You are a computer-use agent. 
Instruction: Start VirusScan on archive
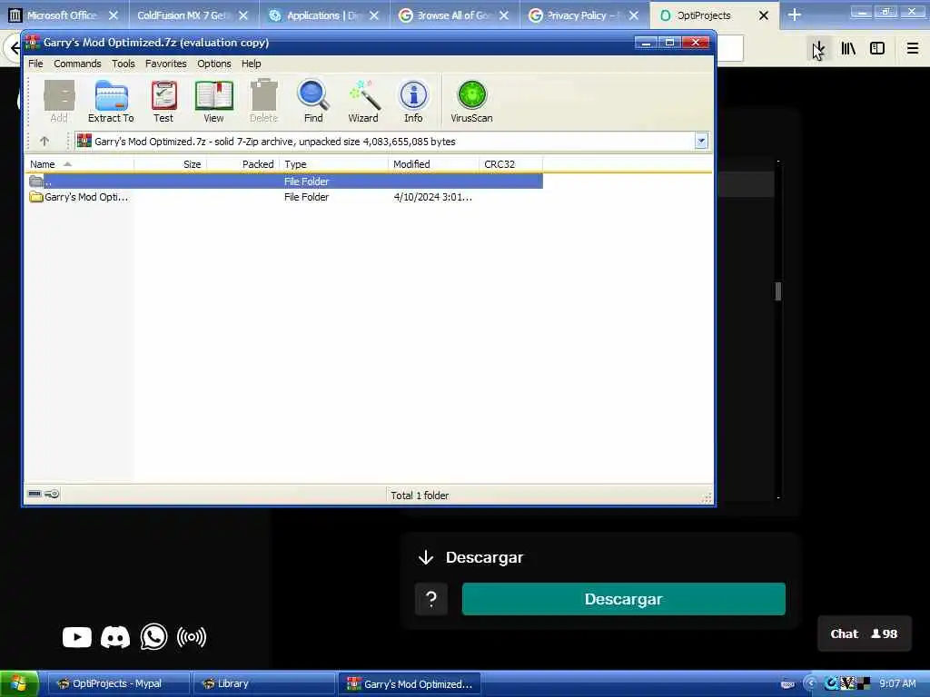click(471, 101)
